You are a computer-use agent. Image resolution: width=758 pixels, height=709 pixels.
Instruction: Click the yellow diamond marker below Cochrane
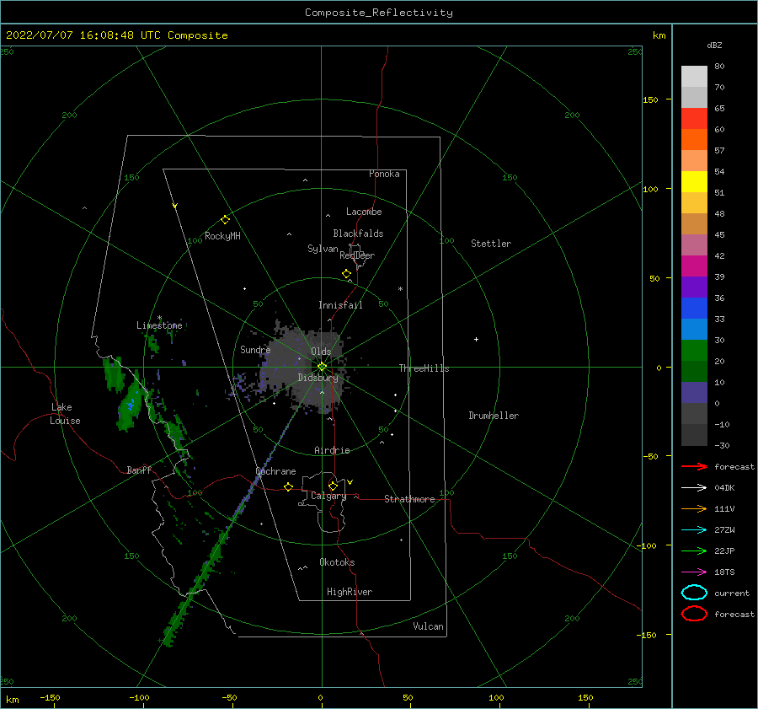tap(289, 486)
